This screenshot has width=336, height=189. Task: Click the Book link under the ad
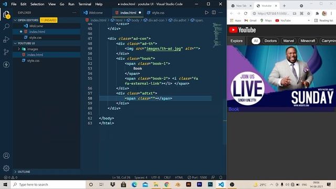pos(234,109)
